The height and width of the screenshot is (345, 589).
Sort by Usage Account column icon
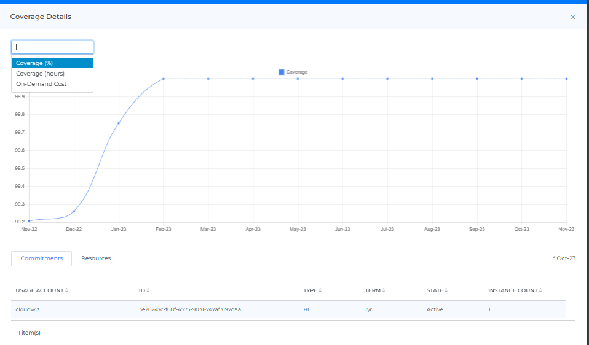click(x=66, y=290)
